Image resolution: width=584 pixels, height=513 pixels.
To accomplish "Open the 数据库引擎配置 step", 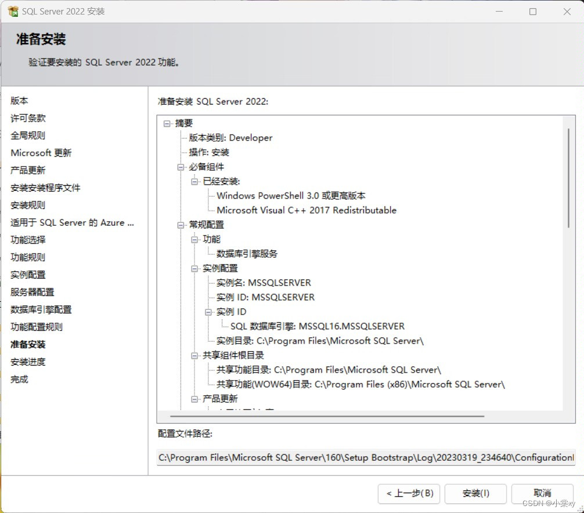I will pyautogui.click(x=41, y=310).
